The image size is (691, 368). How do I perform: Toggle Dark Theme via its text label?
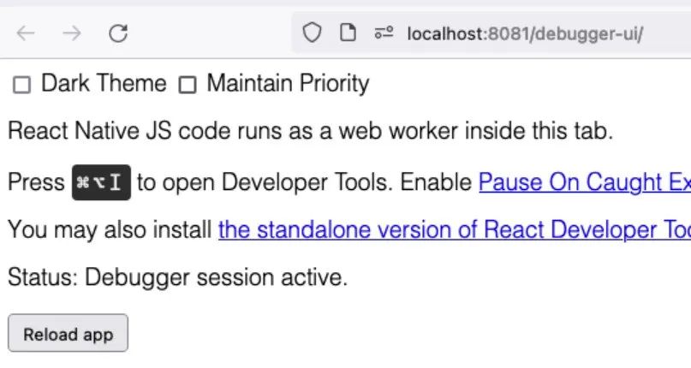click(104, 83)
